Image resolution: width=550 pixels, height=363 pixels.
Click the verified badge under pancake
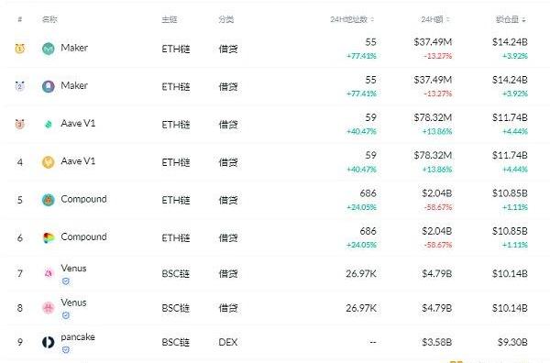[x=66, y=349]
